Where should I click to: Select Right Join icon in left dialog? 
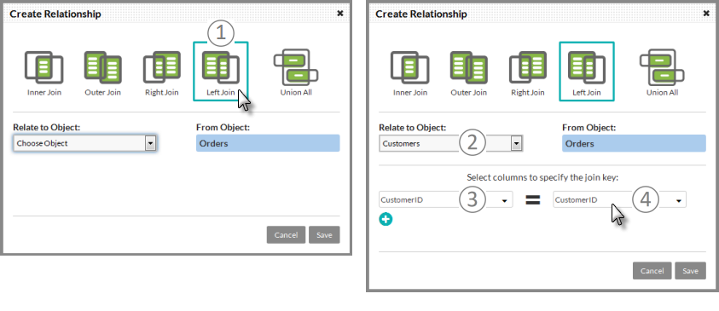[162, 67]
